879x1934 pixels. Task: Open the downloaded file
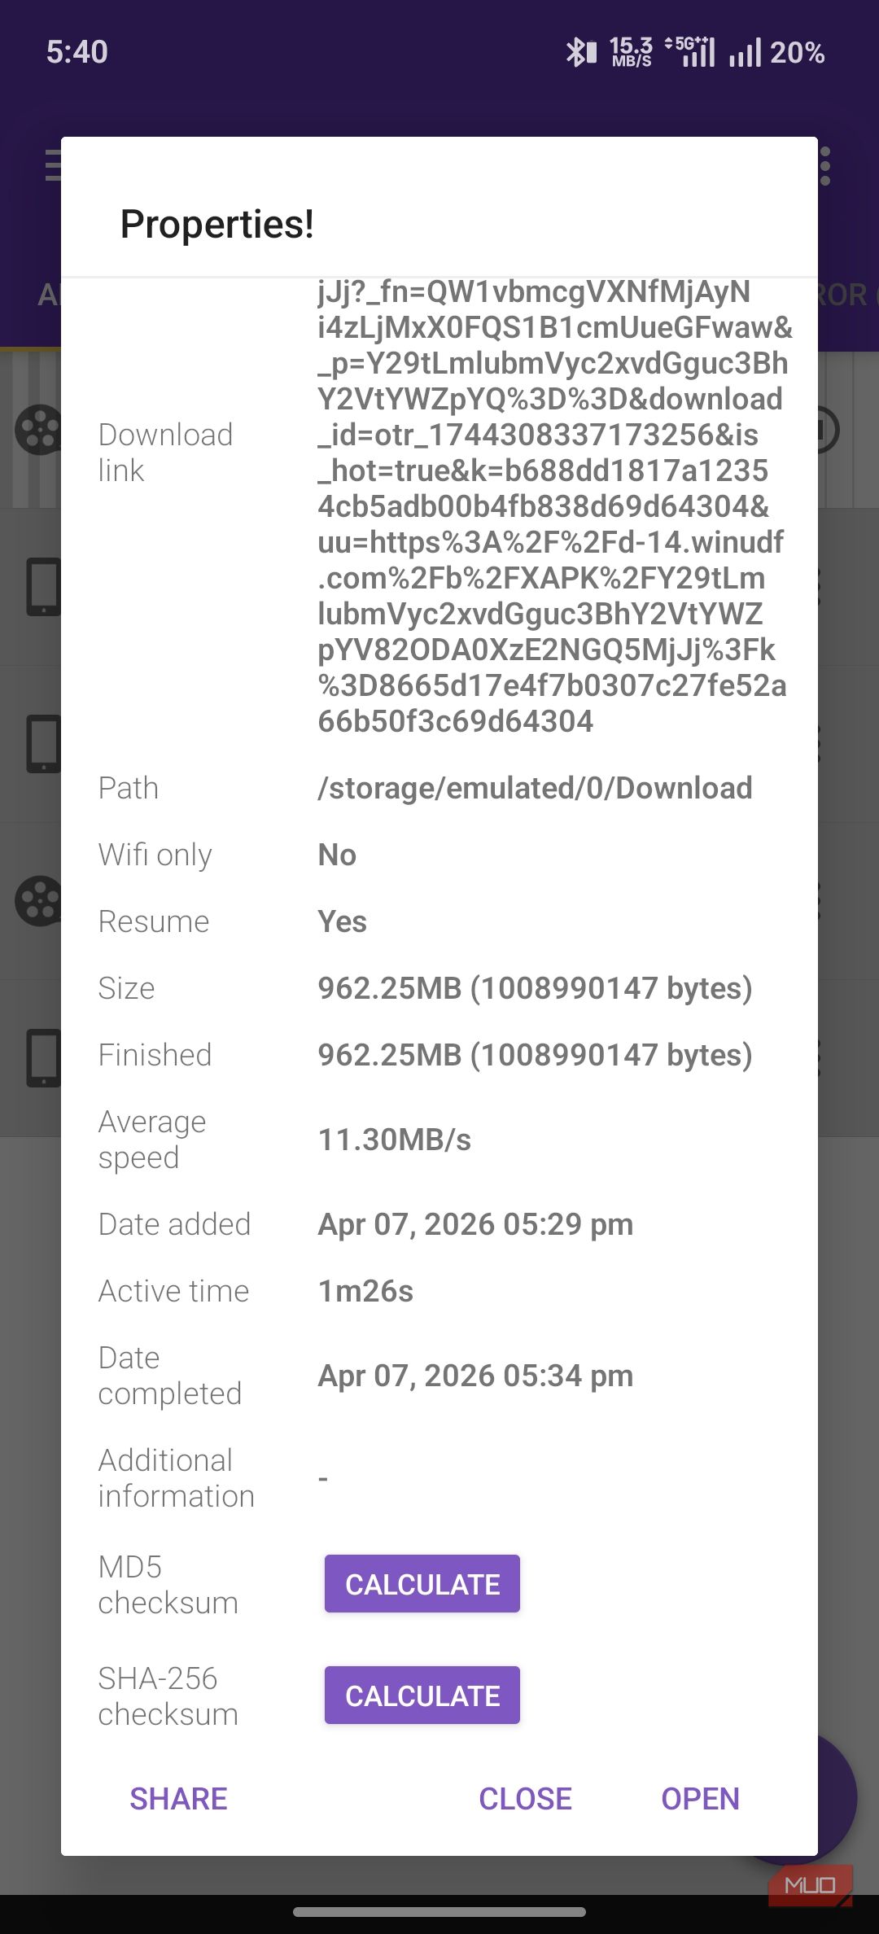click(700, 1799)
